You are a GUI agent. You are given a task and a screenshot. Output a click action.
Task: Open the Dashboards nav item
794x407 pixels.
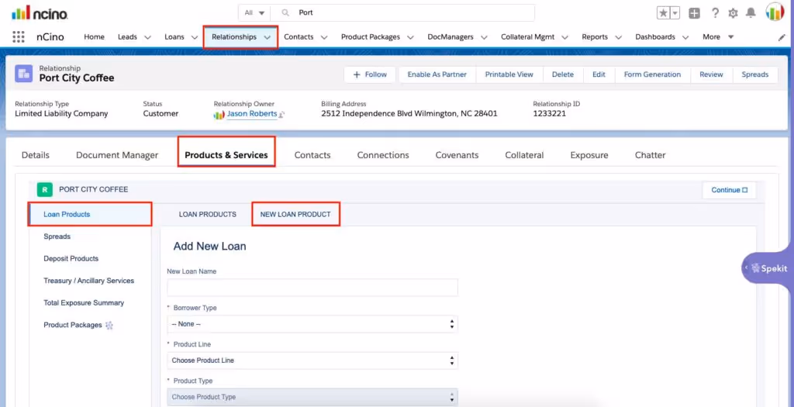655,37
